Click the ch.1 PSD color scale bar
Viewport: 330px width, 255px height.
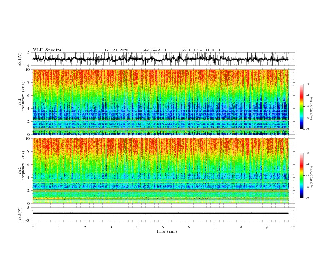point(301,107)
